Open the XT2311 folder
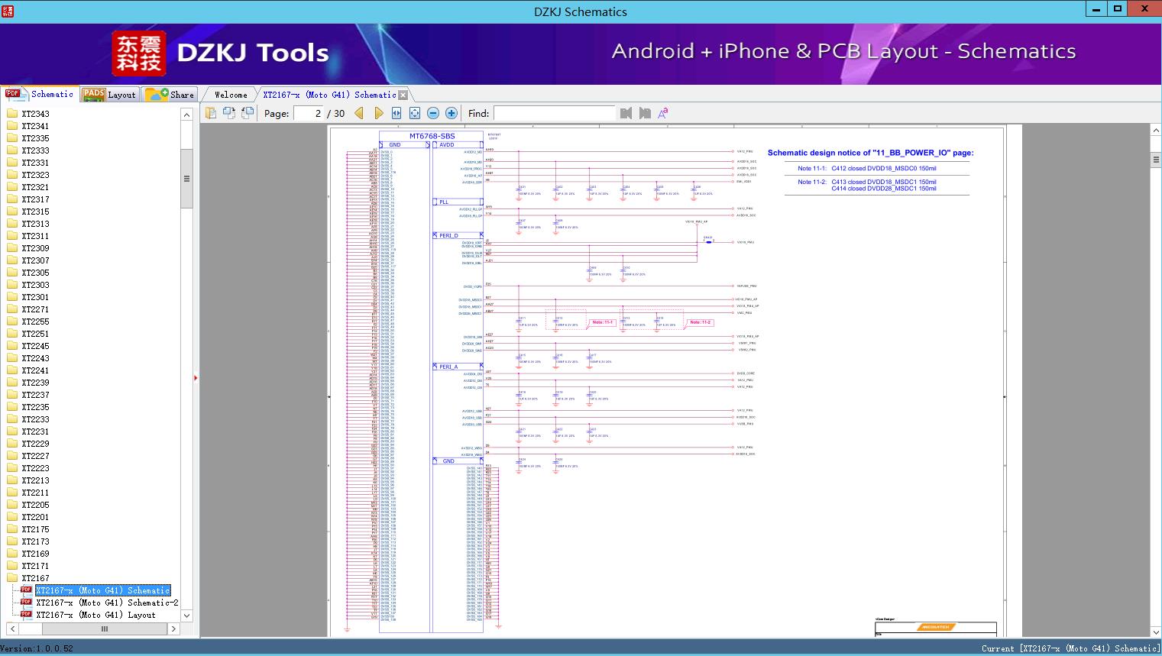The width and height of the screenshot is (1162, 656). tap(35, 236)
